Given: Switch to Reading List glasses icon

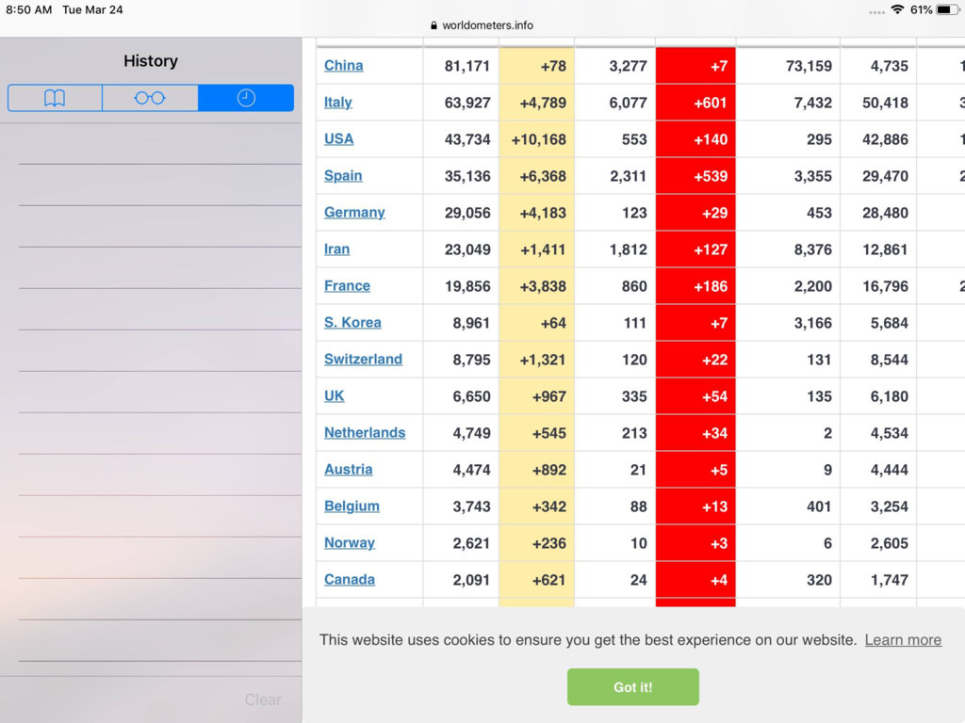Looking at the screenshot, I should click(x=150, y=98).
